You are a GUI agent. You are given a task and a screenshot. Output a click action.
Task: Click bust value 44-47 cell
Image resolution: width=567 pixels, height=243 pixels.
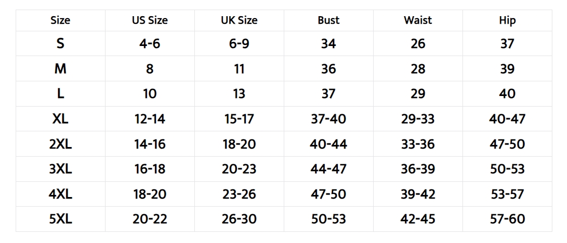(x=328, y=169)
